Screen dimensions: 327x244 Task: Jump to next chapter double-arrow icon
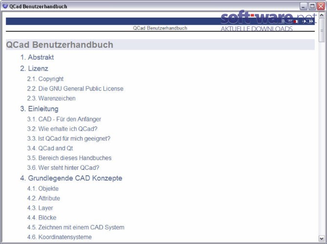pos(311,21)
